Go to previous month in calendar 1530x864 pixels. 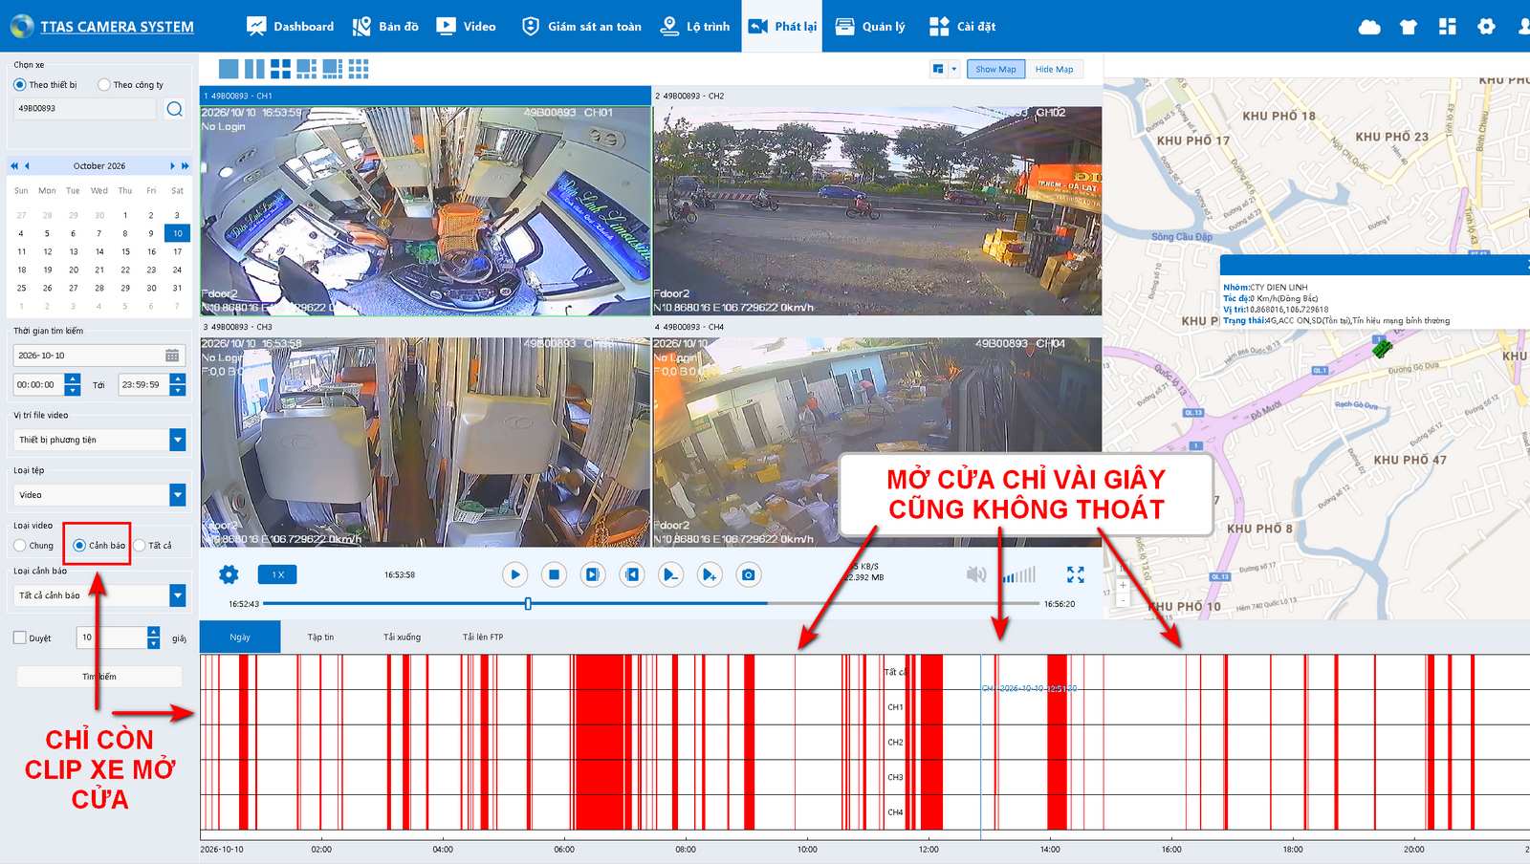27,166
